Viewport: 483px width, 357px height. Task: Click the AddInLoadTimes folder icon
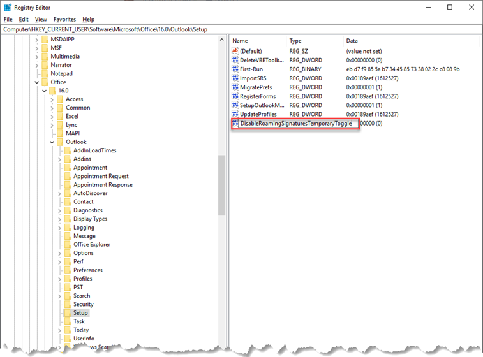68,150
